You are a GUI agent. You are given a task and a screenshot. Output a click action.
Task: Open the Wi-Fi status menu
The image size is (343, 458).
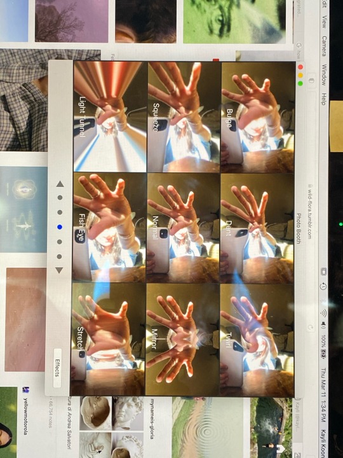click(323, 313)
